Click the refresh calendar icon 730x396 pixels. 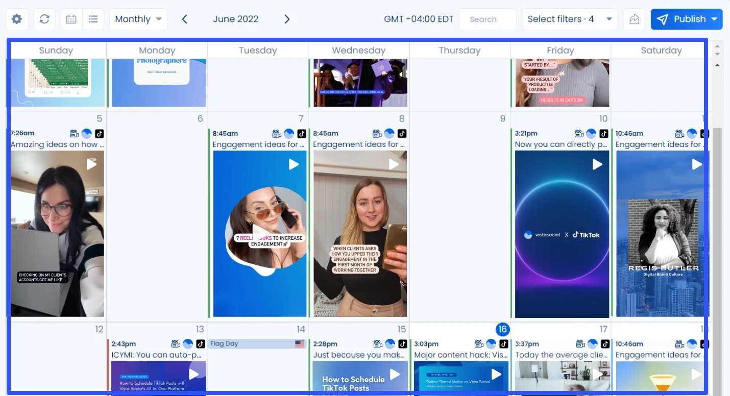44,19
